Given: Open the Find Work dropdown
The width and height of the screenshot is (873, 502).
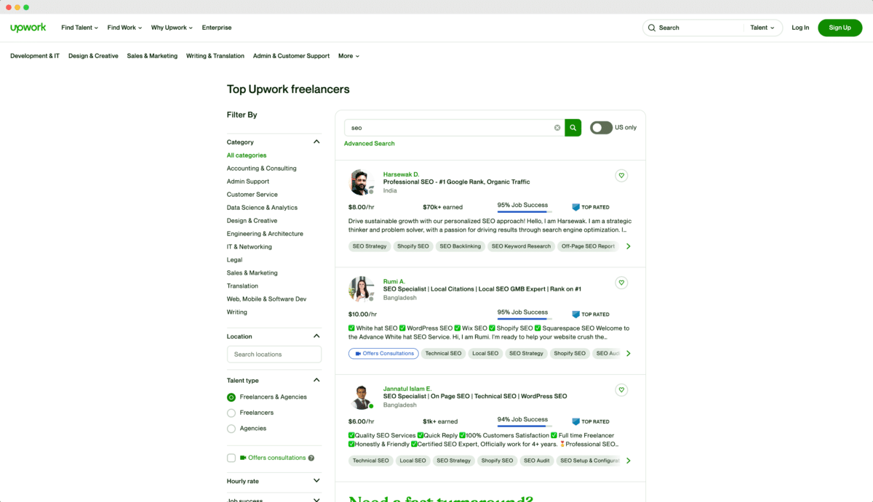Looking at the screenshot, I should 124,28.
